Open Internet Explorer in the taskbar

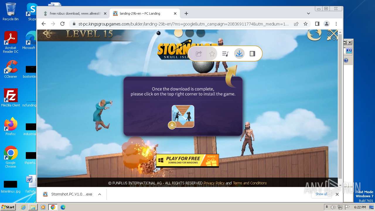point(23,207)
